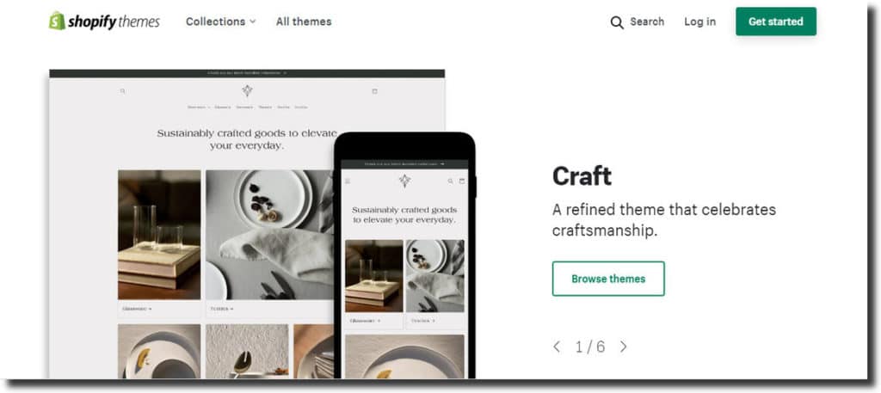Viewport: 881px width, 393px height.
Task: Click the star logo in desktop preview
Action: tap(247, 90)
